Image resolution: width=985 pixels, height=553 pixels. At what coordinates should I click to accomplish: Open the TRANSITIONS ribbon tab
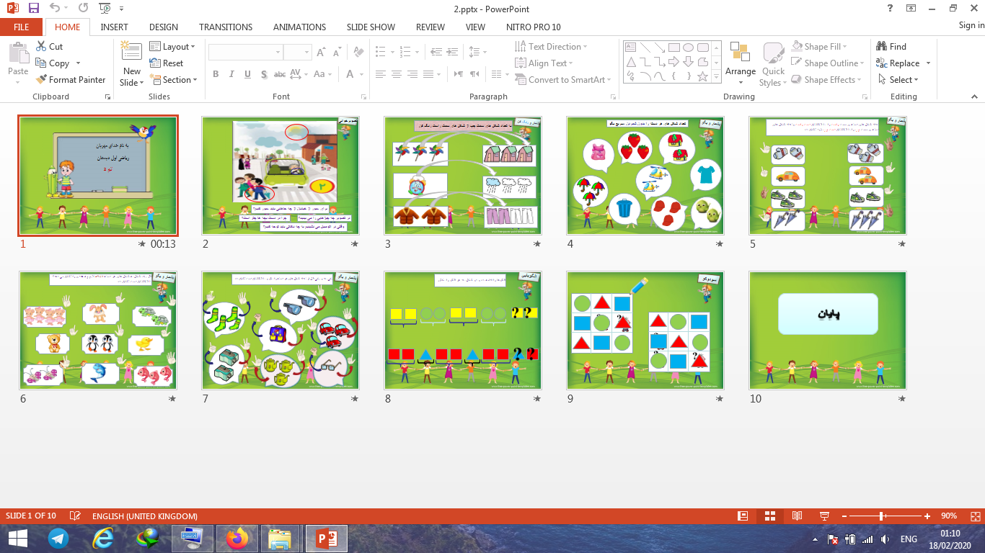[x=226, y=27]
